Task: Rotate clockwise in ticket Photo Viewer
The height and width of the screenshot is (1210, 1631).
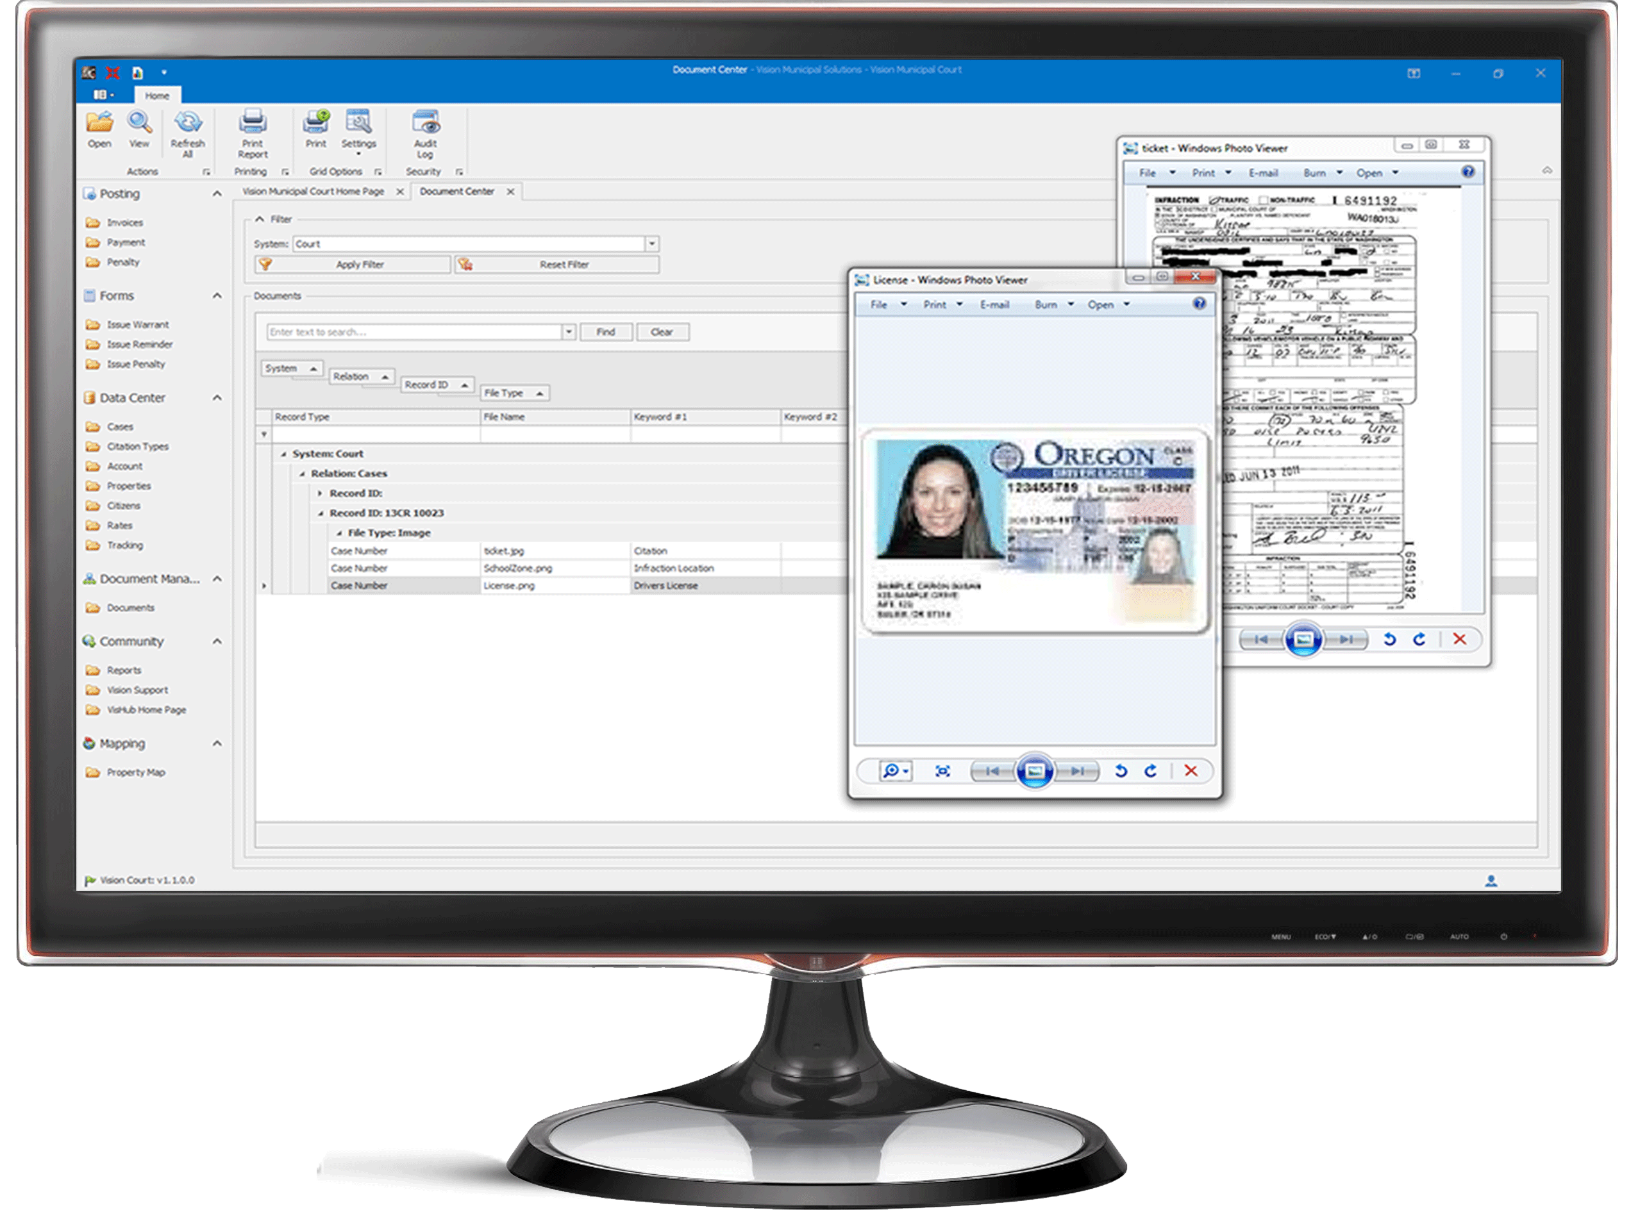Action: pyautogui.click(x=1419, y=640)
